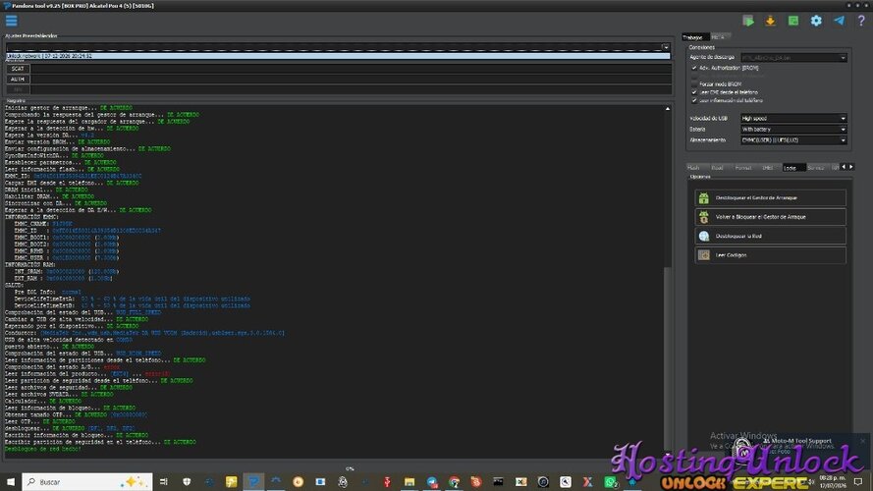
Task: Switch to the Service tab
Action: click(816, 168)
